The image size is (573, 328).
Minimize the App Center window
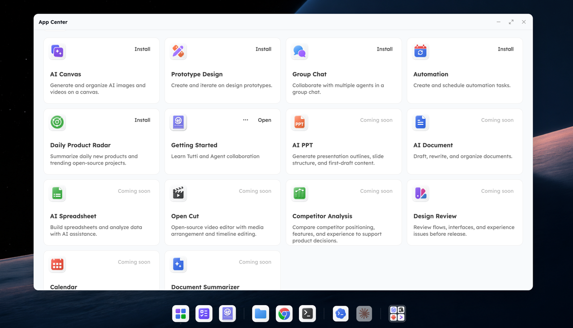pyautogui.click(x=499, y=22)
